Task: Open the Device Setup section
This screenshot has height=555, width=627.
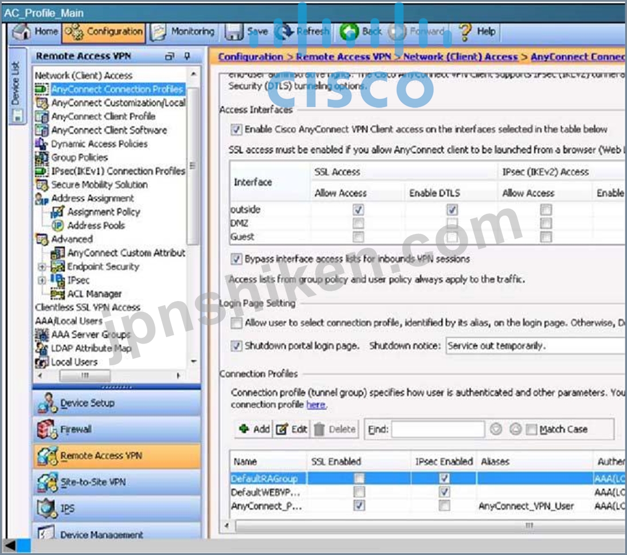Action: pos(117,402)
